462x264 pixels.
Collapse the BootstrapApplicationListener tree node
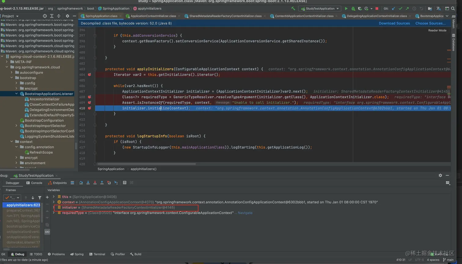(x=16, y=94)
